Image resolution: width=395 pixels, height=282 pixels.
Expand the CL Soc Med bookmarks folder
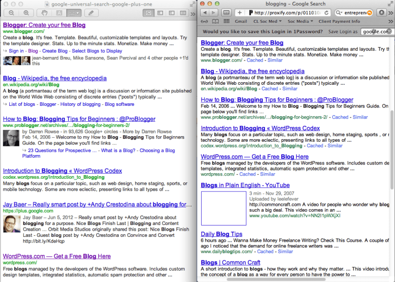(267, 22)
